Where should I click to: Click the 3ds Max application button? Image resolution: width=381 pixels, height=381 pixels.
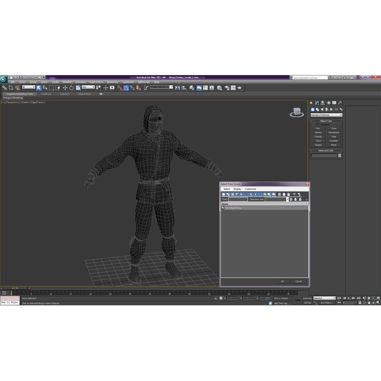point(4,79)
